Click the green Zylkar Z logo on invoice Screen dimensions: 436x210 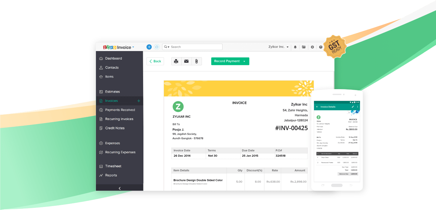178,106
